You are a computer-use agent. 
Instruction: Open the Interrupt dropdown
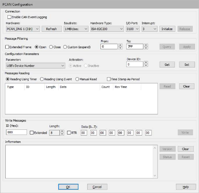[149, 29]
